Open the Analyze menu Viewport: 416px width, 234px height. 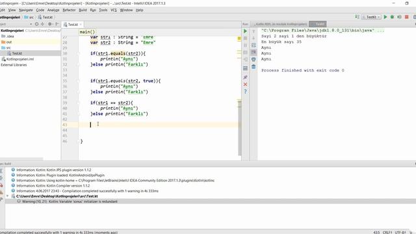[53, 10]
